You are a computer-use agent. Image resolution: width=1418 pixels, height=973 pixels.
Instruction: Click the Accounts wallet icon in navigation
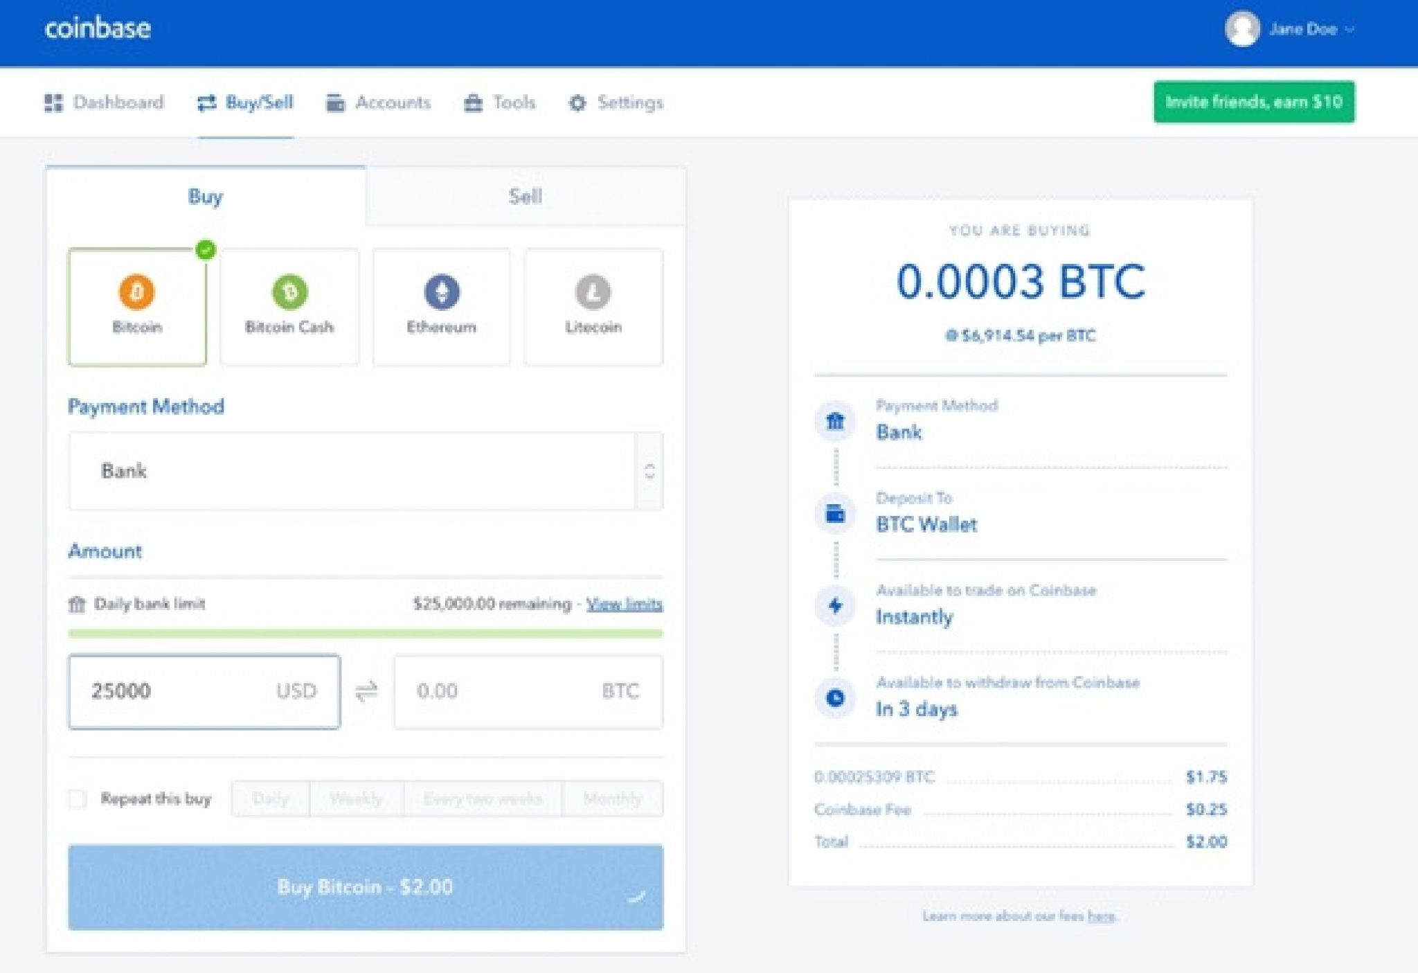(x=335, y=102)
